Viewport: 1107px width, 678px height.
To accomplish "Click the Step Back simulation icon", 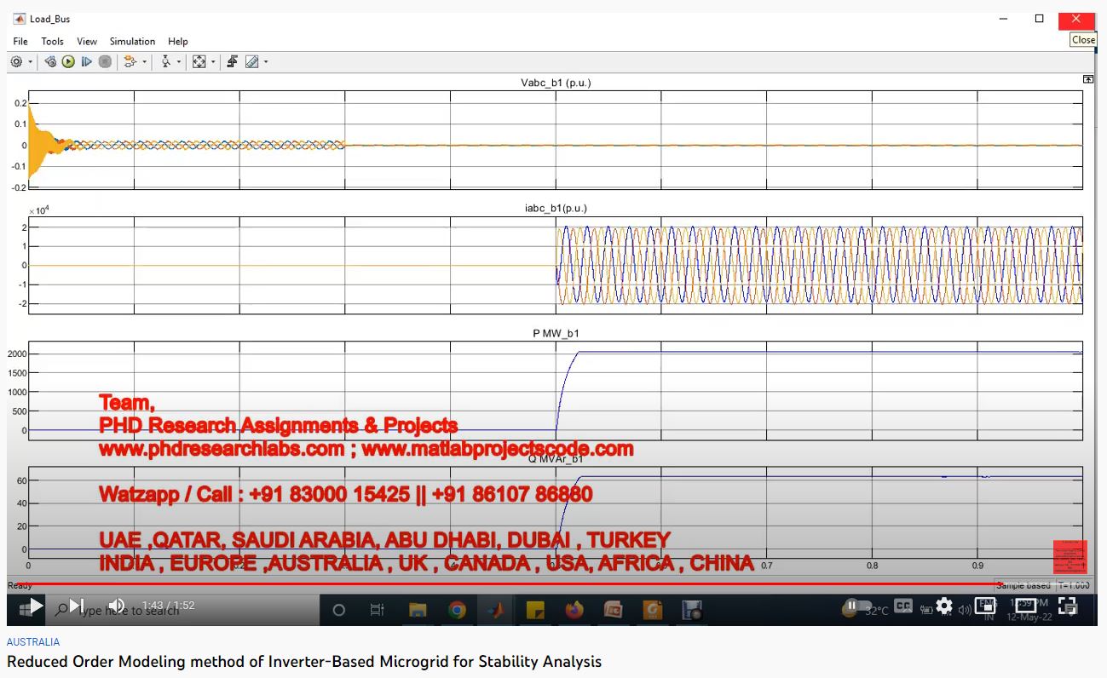I will pyautogui.click(x=50, y=62).
